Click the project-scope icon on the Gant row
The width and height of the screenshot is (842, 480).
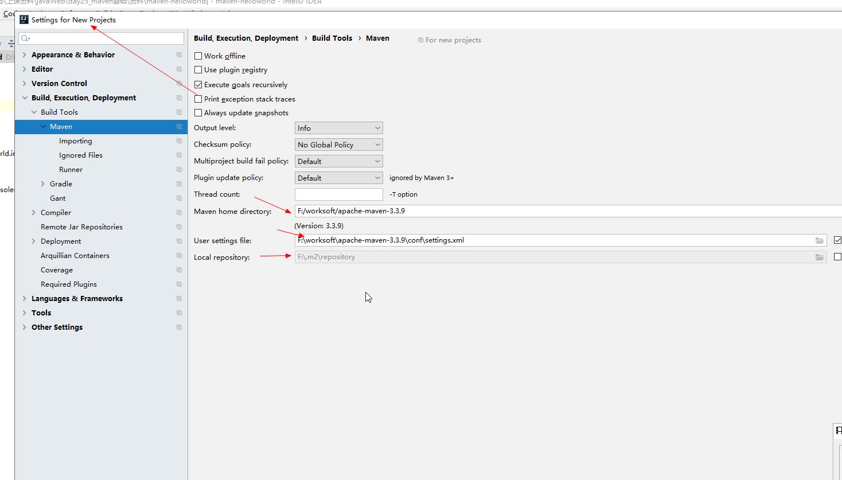click(x=179, y=198)
